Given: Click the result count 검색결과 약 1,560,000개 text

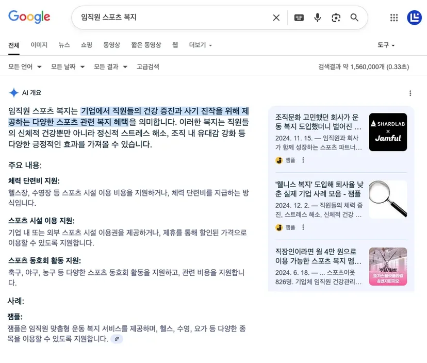Looking at the screenshot, I should 364,67.
